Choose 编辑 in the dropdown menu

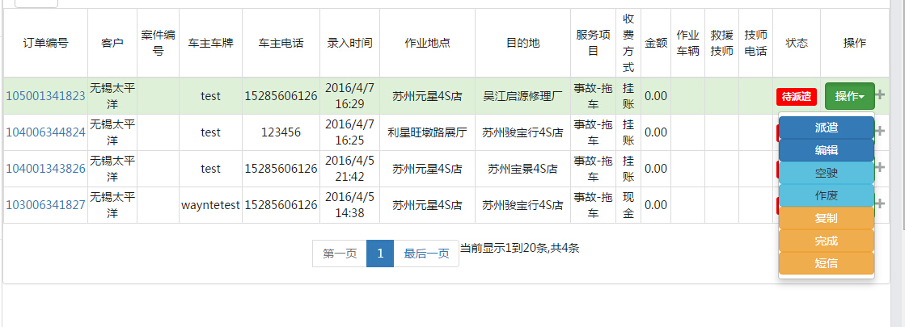[826, 150]
